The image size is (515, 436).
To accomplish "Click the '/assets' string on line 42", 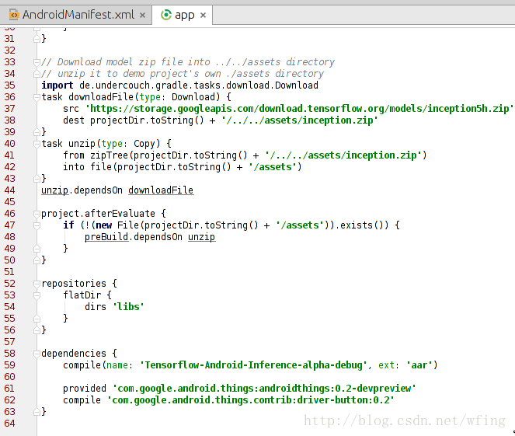I will click(273, 167).
